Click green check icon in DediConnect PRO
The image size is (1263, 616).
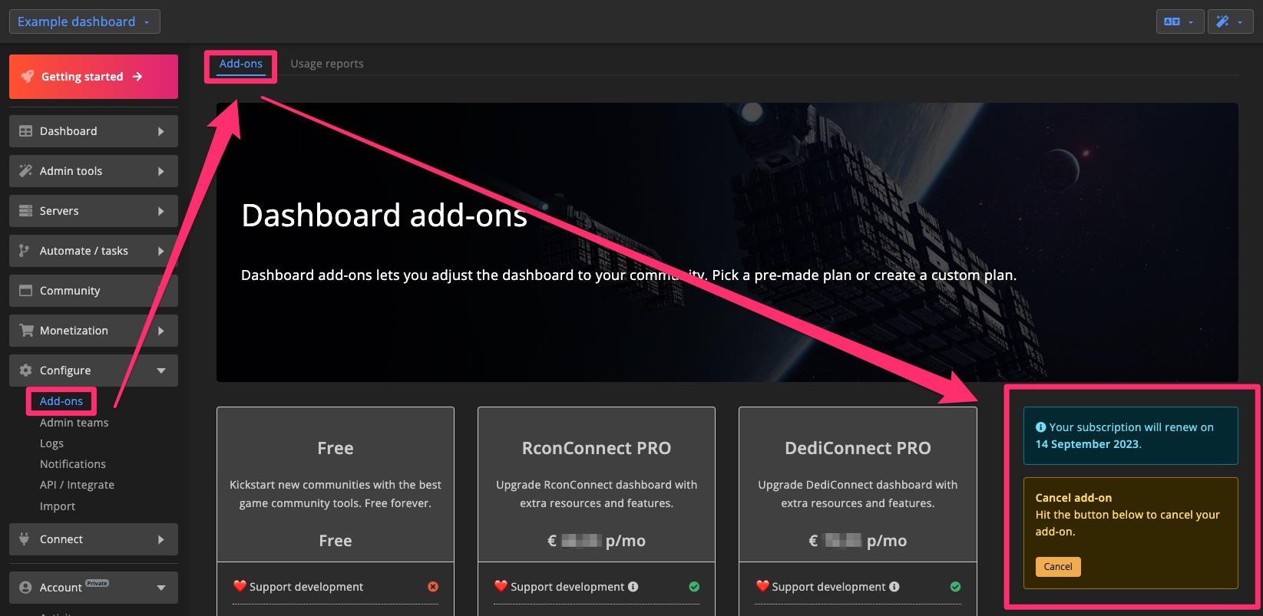(955, 587)
